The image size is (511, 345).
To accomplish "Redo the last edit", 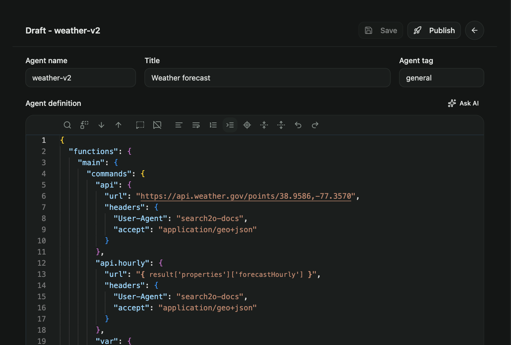I will coord(315,125).
